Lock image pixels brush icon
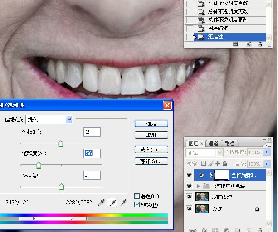The image size is (278, 232). click(211, 164)
